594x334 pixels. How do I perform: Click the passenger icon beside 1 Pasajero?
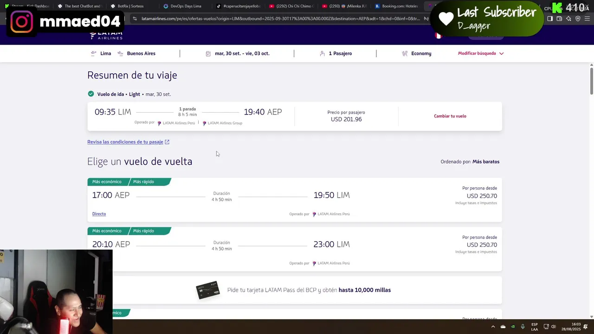tap(322, 53)
